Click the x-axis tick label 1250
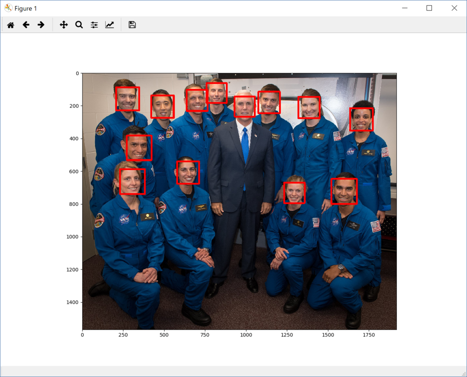467x377 pixels. coord(287,335)
